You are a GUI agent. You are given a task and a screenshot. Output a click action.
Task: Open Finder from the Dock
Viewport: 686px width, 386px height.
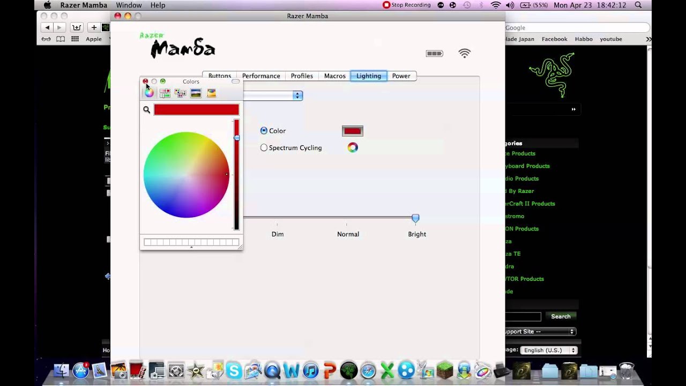point(61,370)
